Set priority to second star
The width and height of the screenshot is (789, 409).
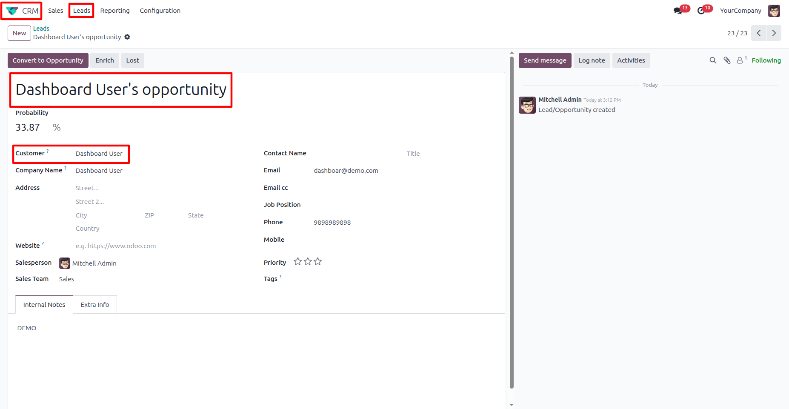click(x=308, y=261)
